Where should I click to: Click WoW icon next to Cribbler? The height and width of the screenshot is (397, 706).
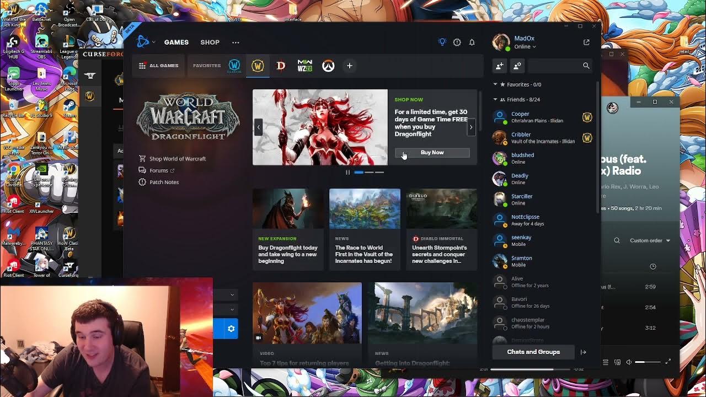pos(587,138)
